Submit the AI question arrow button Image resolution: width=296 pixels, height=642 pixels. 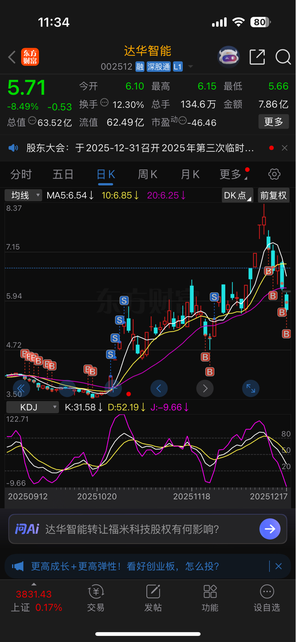click(270, 529)
